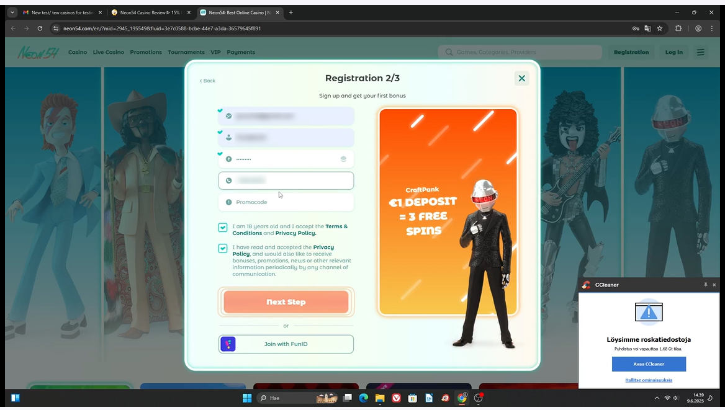
Task: Close the Neon54 Casino Review tab
Action: [189, 12]
